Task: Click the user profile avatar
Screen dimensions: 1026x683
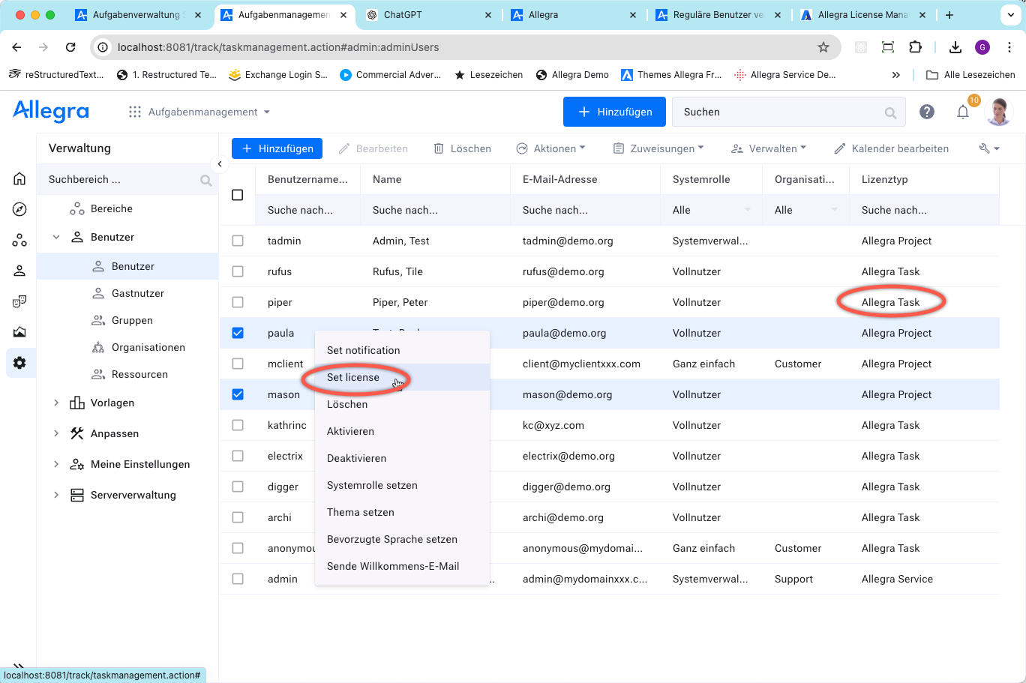Action: (998, 112)
